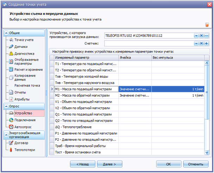Click the orange trash icon in header

point(207,25)
